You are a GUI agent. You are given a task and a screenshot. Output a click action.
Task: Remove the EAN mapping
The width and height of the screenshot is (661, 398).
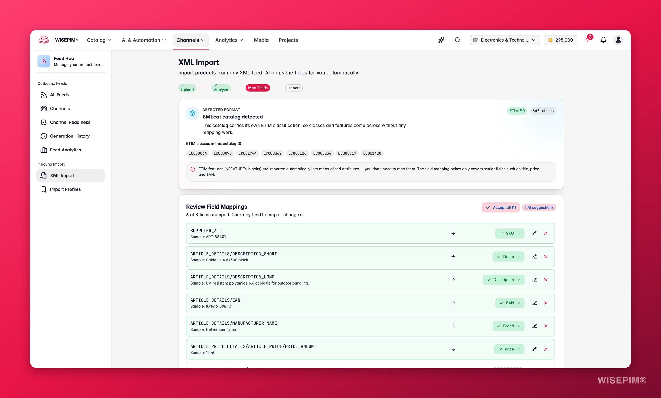click(546, 303)
